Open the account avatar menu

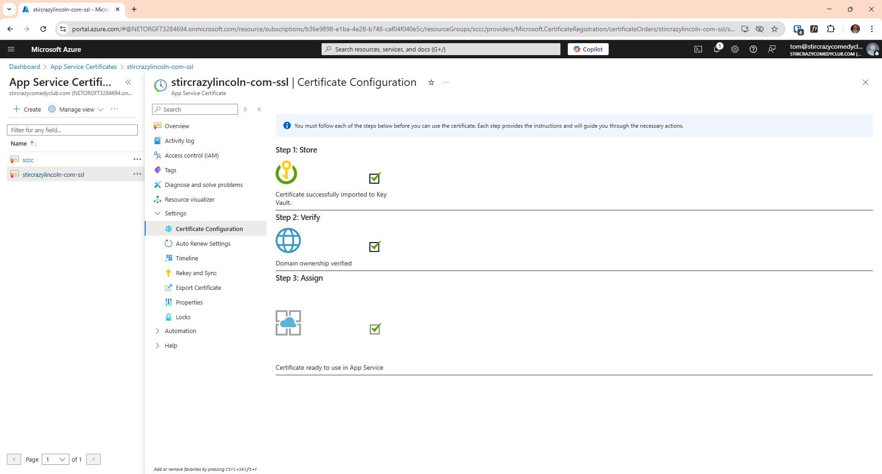pyautogui.click(x=873, y=49)
